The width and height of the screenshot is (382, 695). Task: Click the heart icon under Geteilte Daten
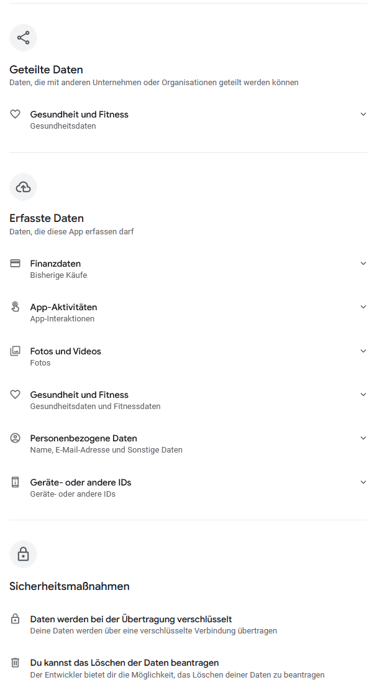point(16,114)
